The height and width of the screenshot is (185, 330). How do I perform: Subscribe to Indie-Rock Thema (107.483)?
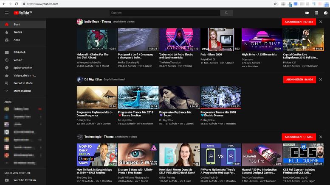[299, 22]
